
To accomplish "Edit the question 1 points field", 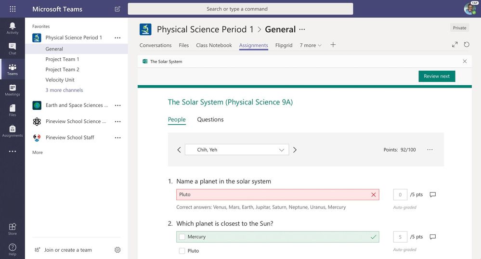I will 400,194.
